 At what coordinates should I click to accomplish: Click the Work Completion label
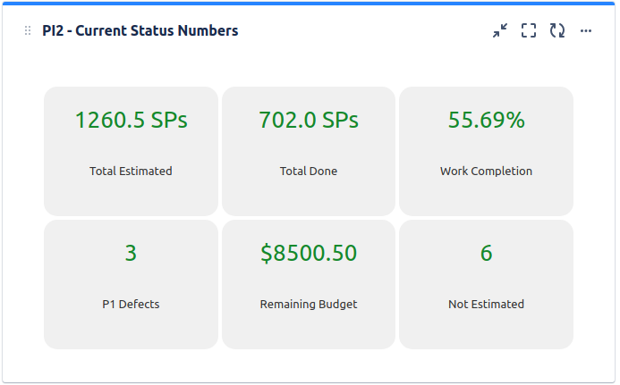[x=487, y=171]
